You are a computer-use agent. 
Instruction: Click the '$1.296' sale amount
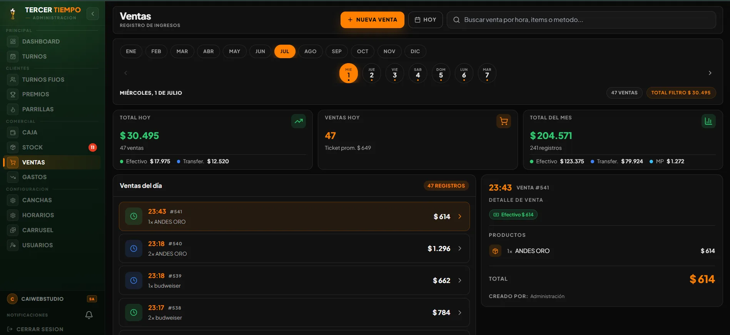[439, 248]
